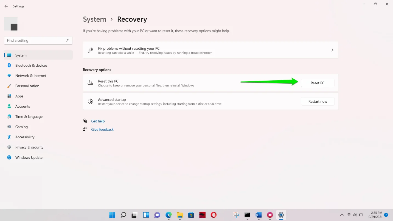Image resolution: width=393 pixels, height=221 pixels.
Task: Open Bluetooth & devices settings
Action: 38,65
